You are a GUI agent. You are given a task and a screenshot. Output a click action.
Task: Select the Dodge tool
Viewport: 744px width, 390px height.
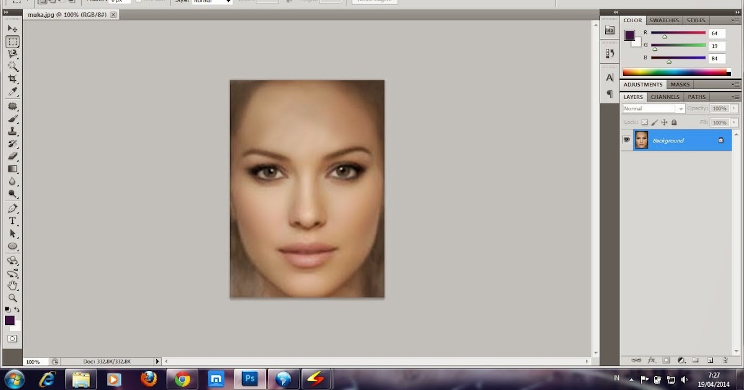[12, 194]
